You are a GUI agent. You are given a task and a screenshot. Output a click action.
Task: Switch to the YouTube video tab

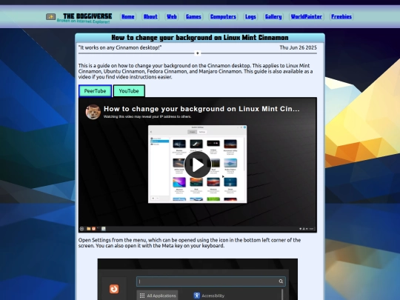(x=129, y=91)
